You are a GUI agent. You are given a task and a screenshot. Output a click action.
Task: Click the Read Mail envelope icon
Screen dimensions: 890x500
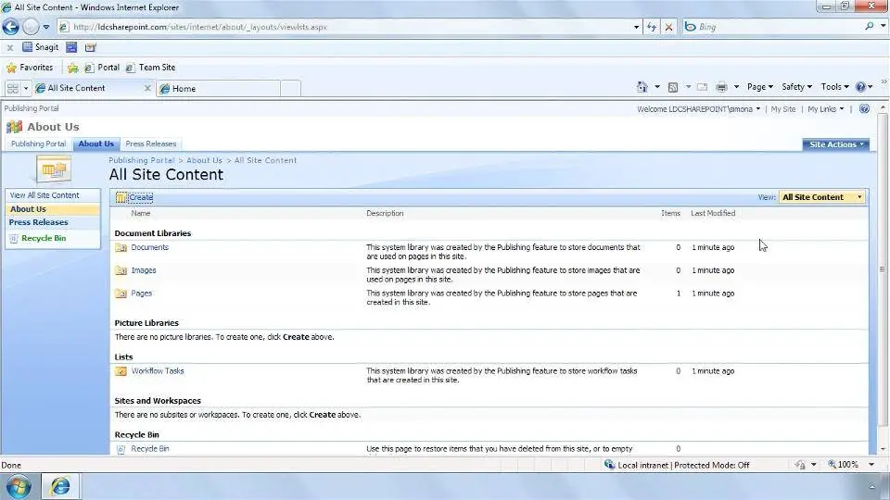click(702, 87)
